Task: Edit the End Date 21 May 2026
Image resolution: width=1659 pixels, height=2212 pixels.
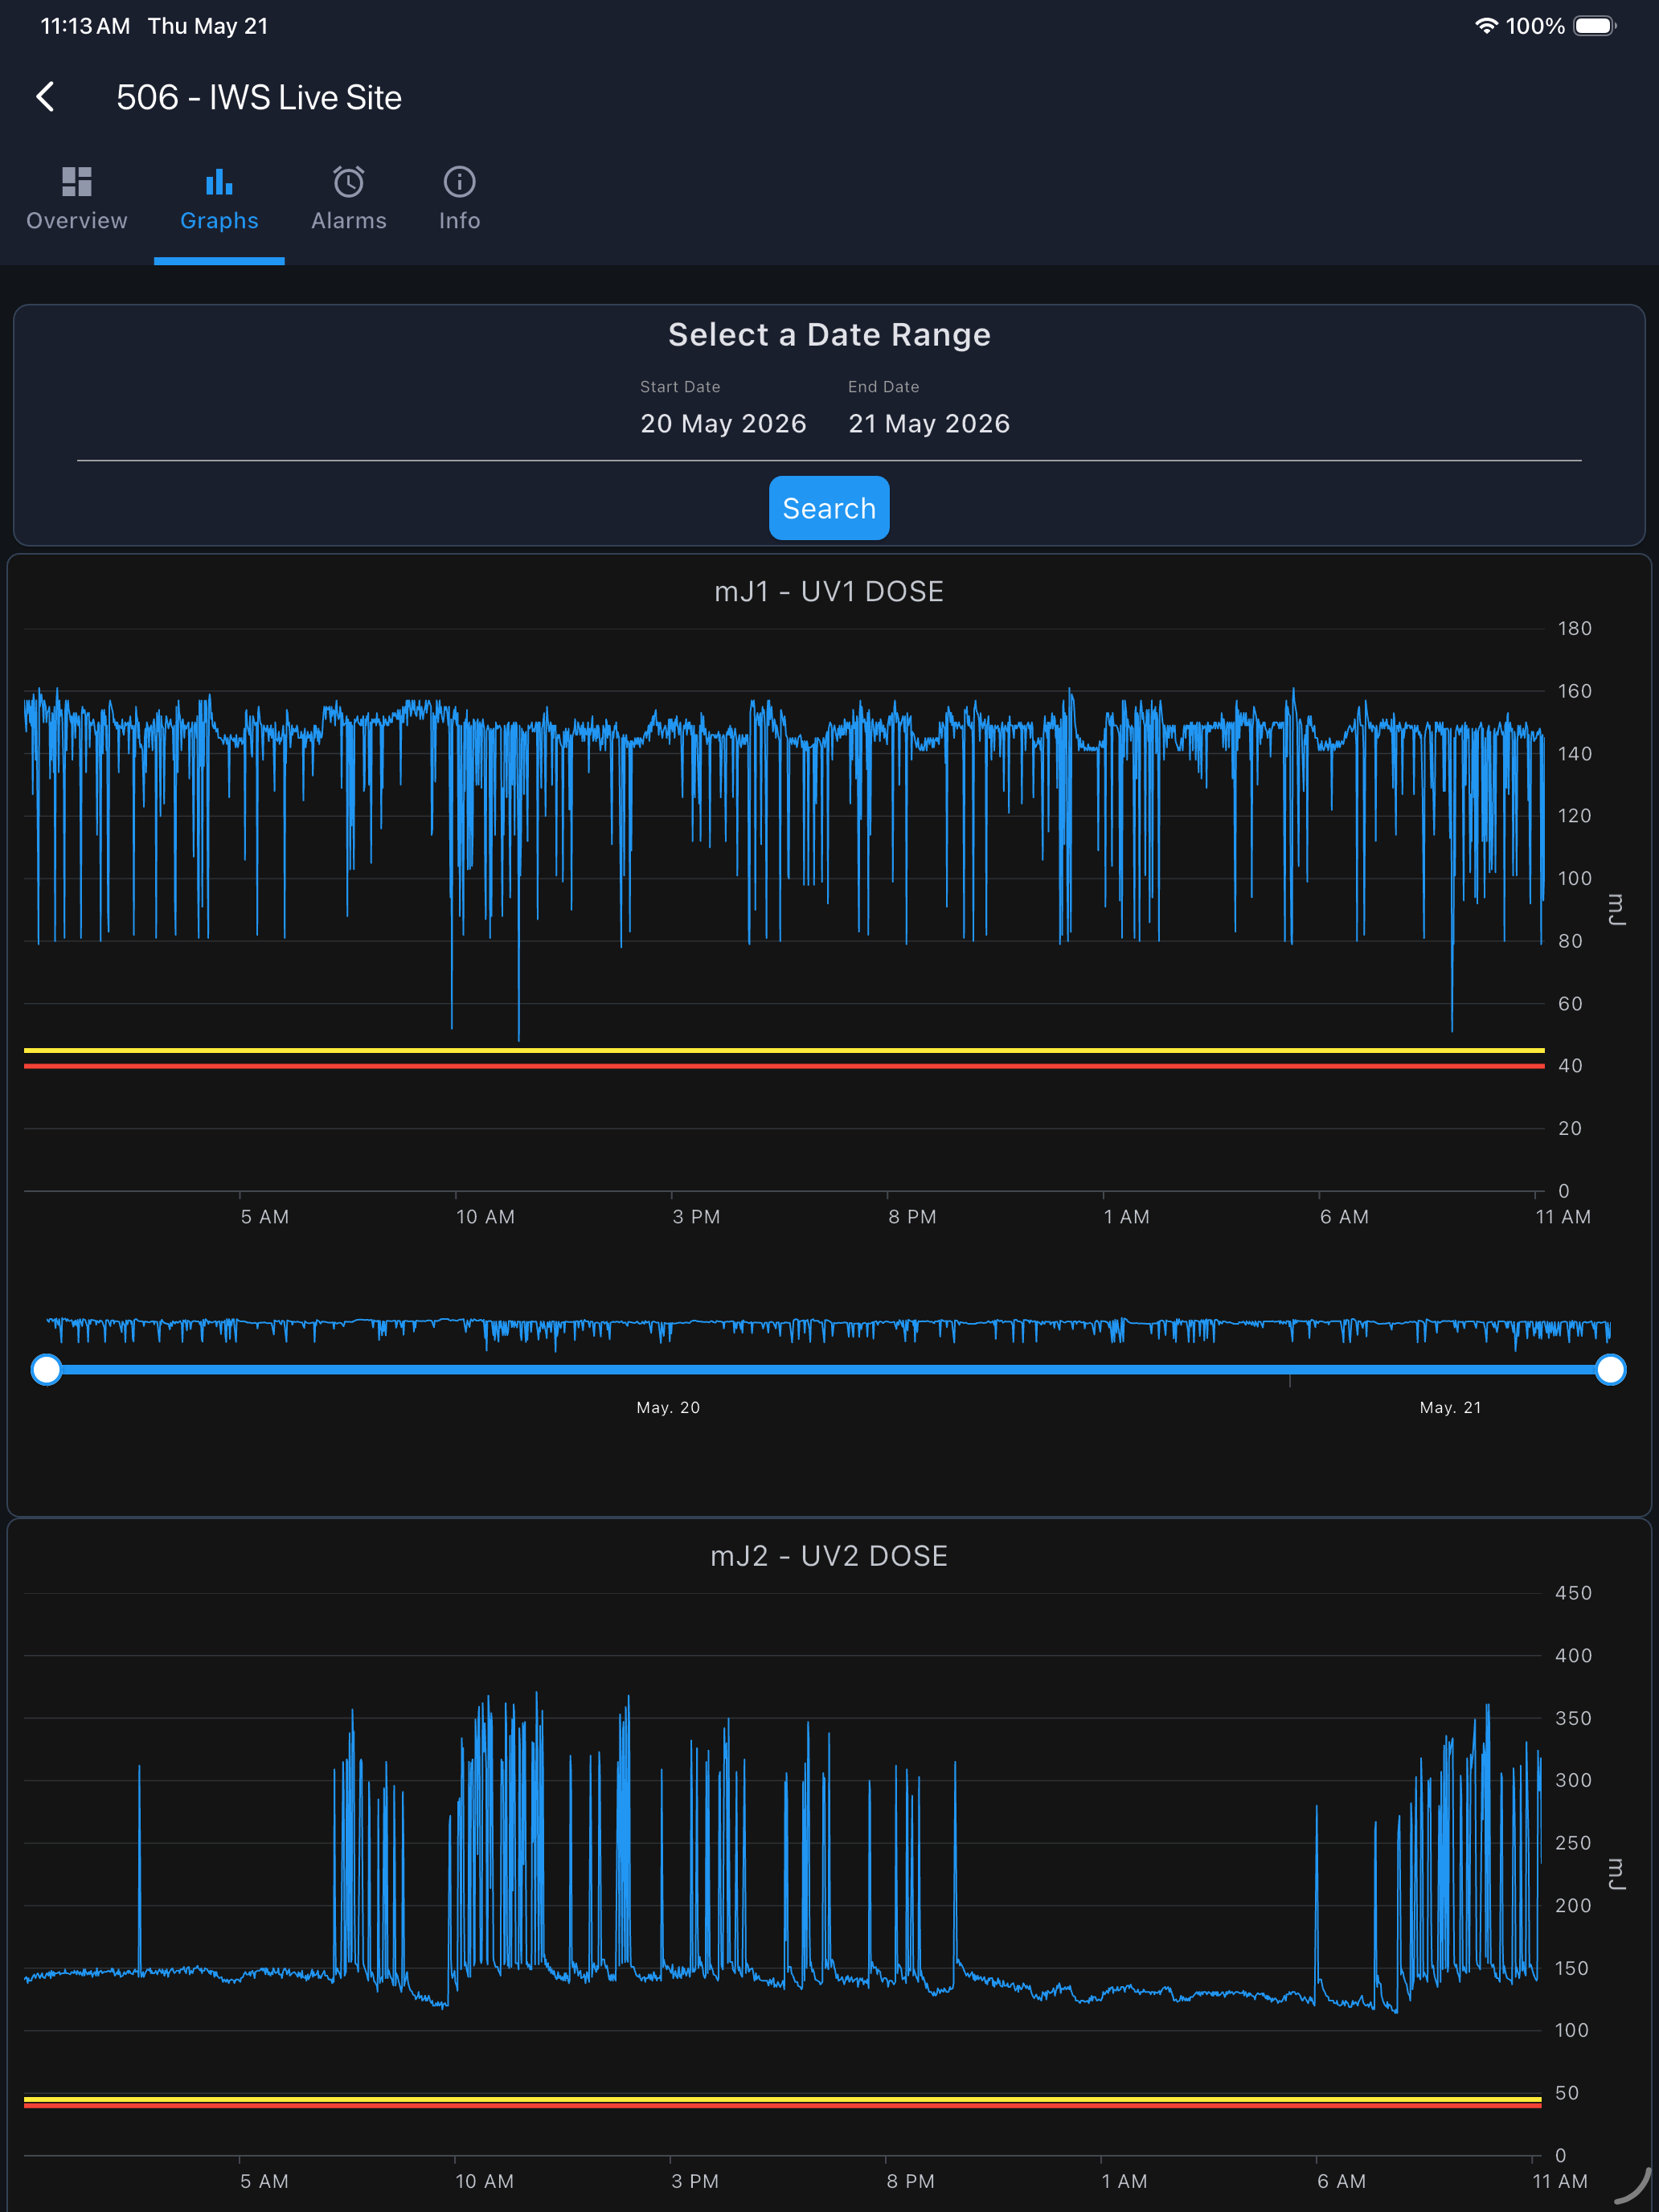Action: (x=929, y=424)
